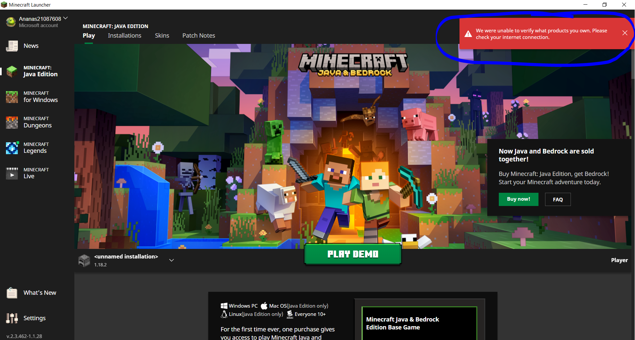The height and width of the screenshot is (340, 635).
Task: Select Minecraft Java & Bedrock Base Game card
Action: click(x=419, y=323)
